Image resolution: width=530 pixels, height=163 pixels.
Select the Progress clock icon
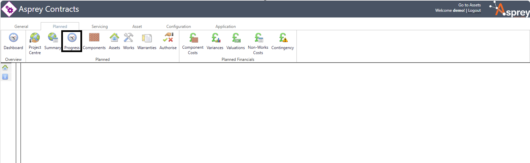(72, 38)
